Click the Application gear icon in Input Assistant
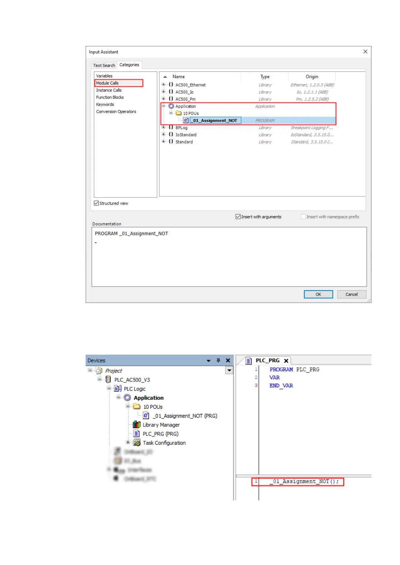Screen dimensions: 400x565 171,106
